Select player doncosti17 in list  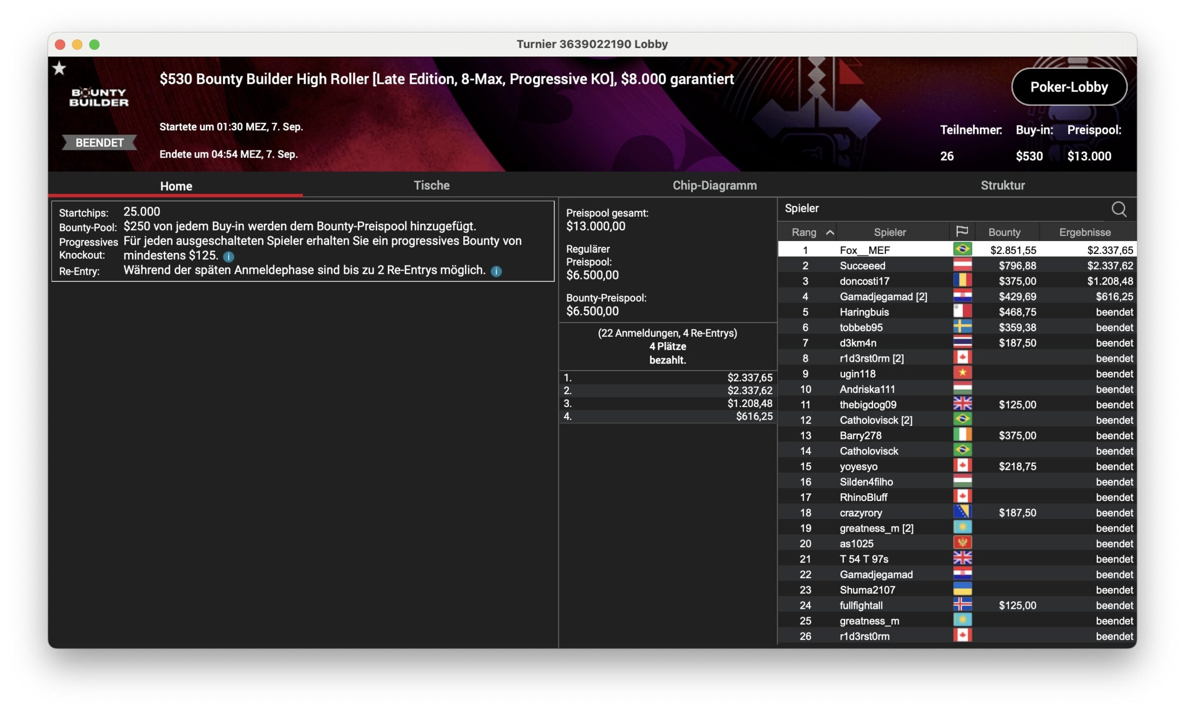coord(864,281)
